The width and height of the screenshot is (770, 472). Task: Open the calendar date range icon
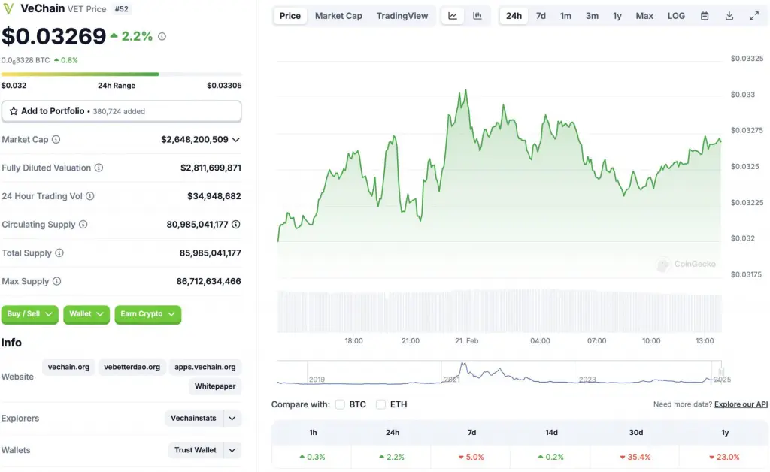click(705, 16)
